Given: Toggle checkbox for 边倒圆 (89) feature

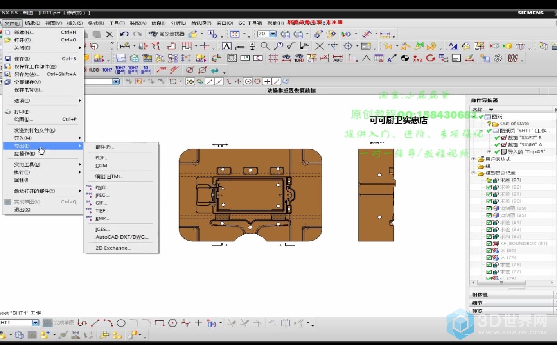Looking at the screenshot, I should pyautogui.click(x=489, y=208).
